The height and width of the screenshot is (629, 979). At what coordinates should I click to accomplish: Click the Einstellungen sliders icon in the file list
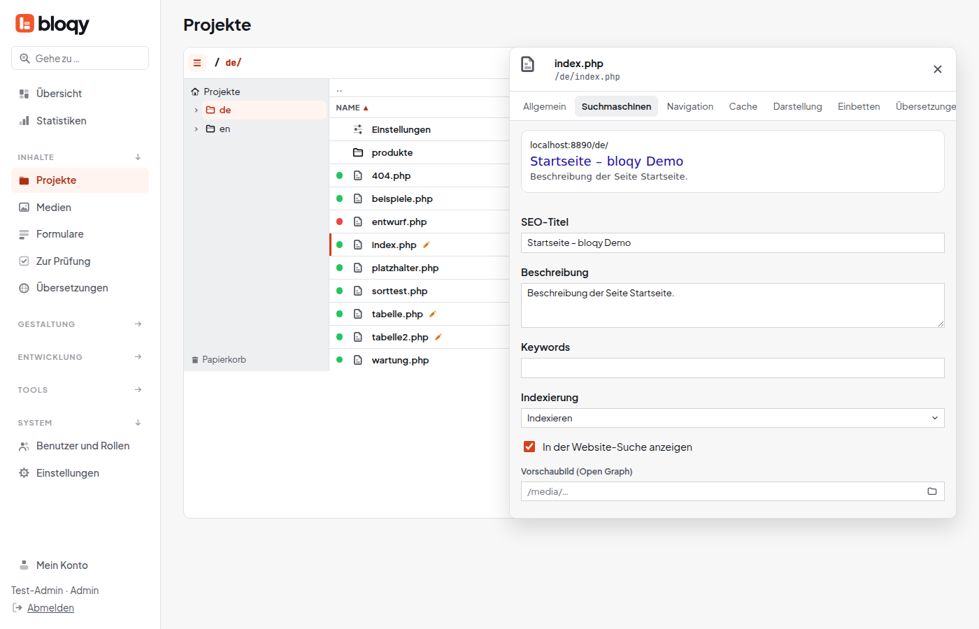pos(358,129)
